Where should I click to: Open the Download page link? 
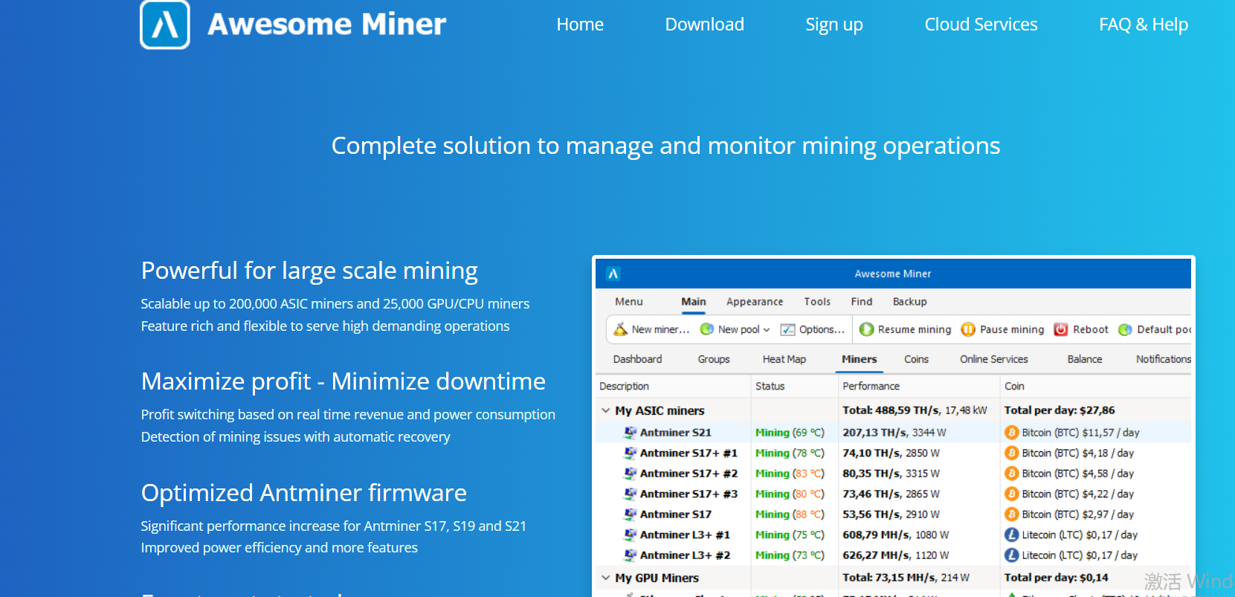click(x=704, y=25)
